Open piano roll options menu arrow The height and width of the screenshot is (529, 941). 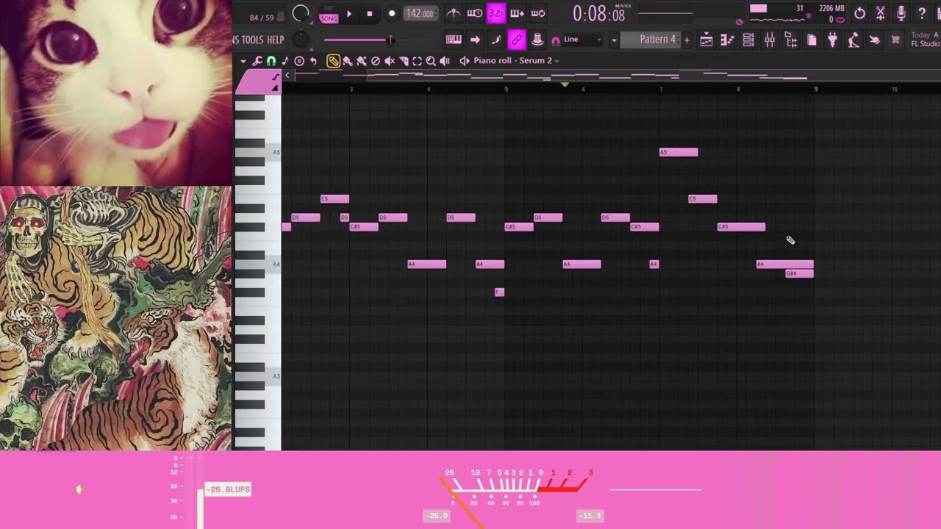click(243, 61)
